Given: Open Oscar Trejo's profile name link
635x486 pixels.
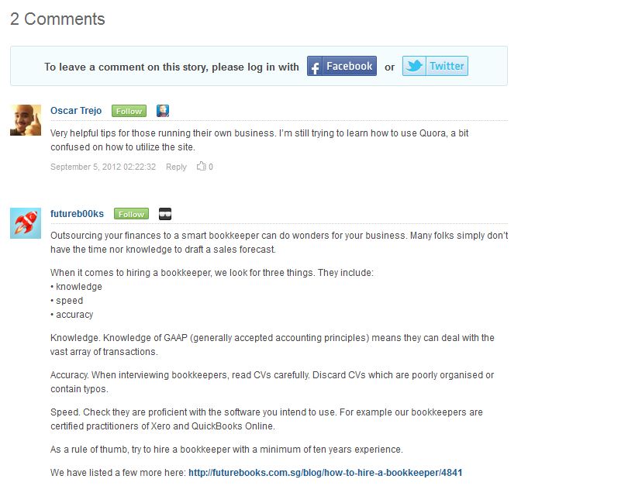Looking at the screenshot, I should pos(76,111).
